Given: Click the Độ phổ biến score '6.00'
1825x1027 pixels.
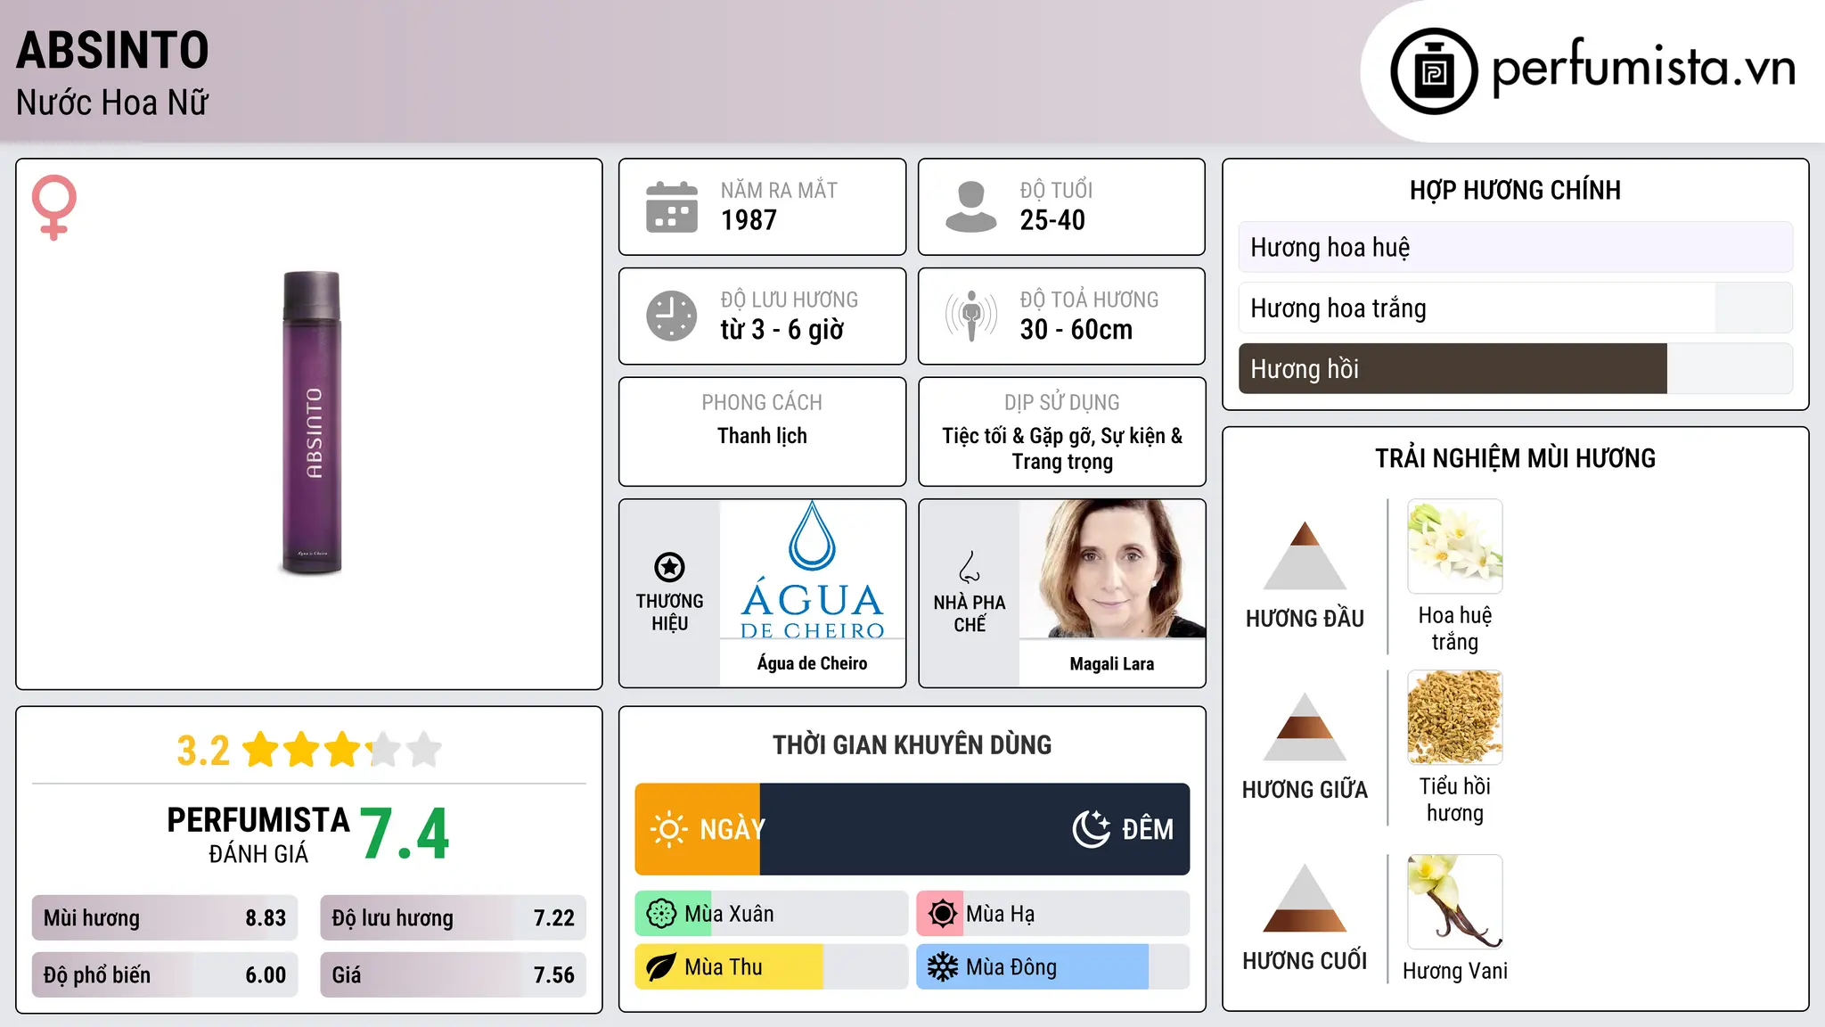Looking at the screenshot, I should tap(266, 975).
